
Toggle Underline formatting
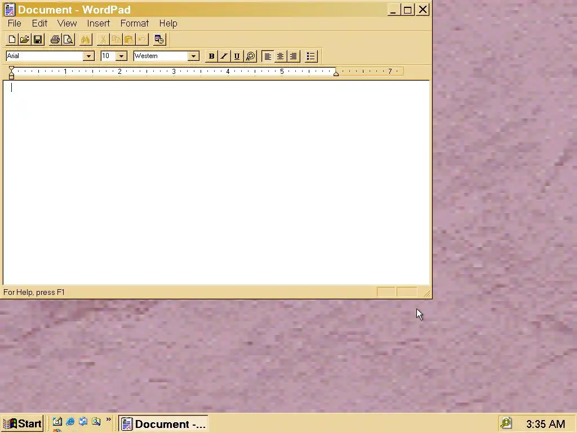[x=237, y=56]
